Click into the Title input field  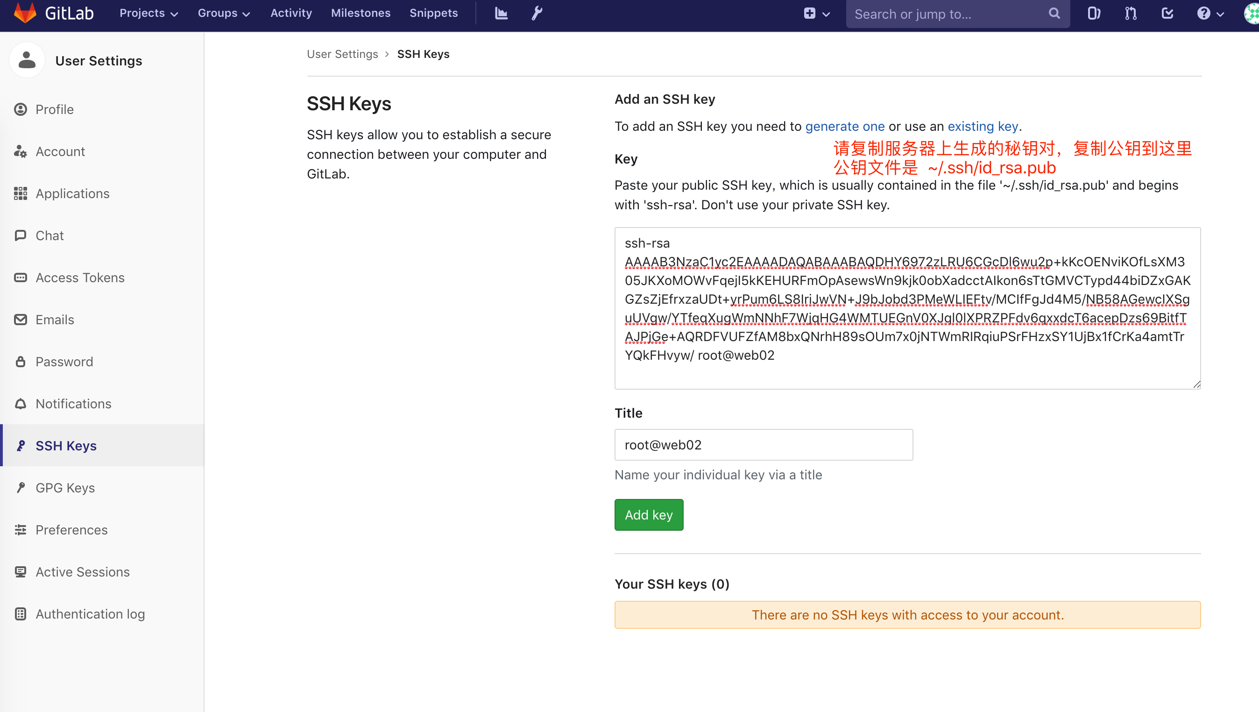coord(764,445)
